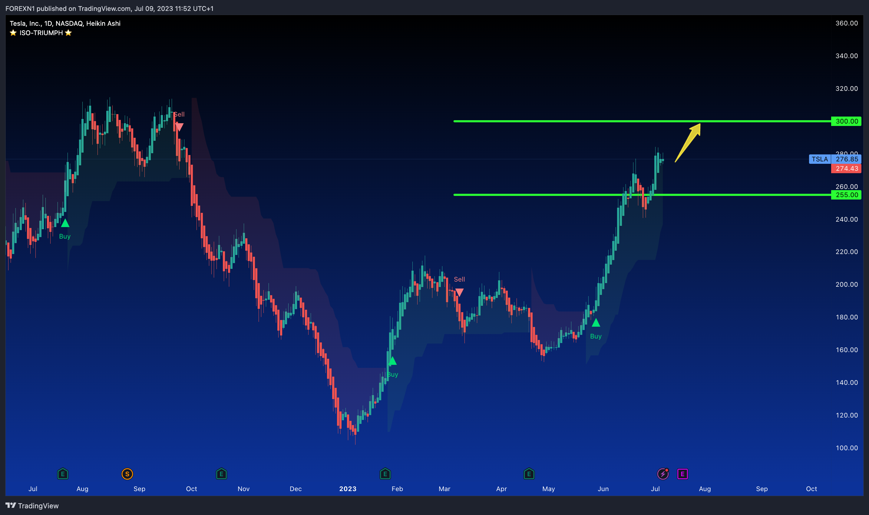The height and width of the screenshot is (515, 869).
Task: Click the earnings E icon near Aug 2022
Action: click(x=63, y=474)
